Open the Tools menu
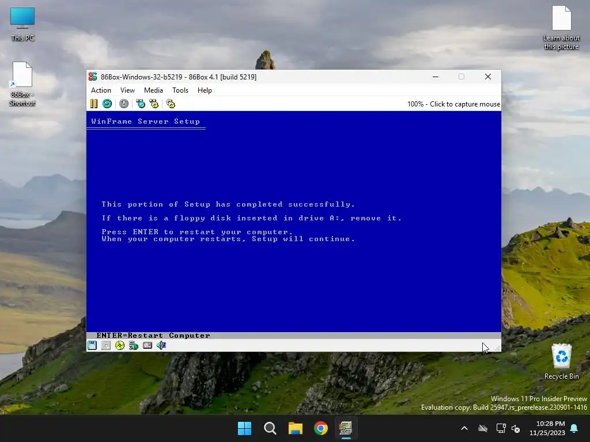The width and height of the screenshot is (590, 442). point(180,90)
